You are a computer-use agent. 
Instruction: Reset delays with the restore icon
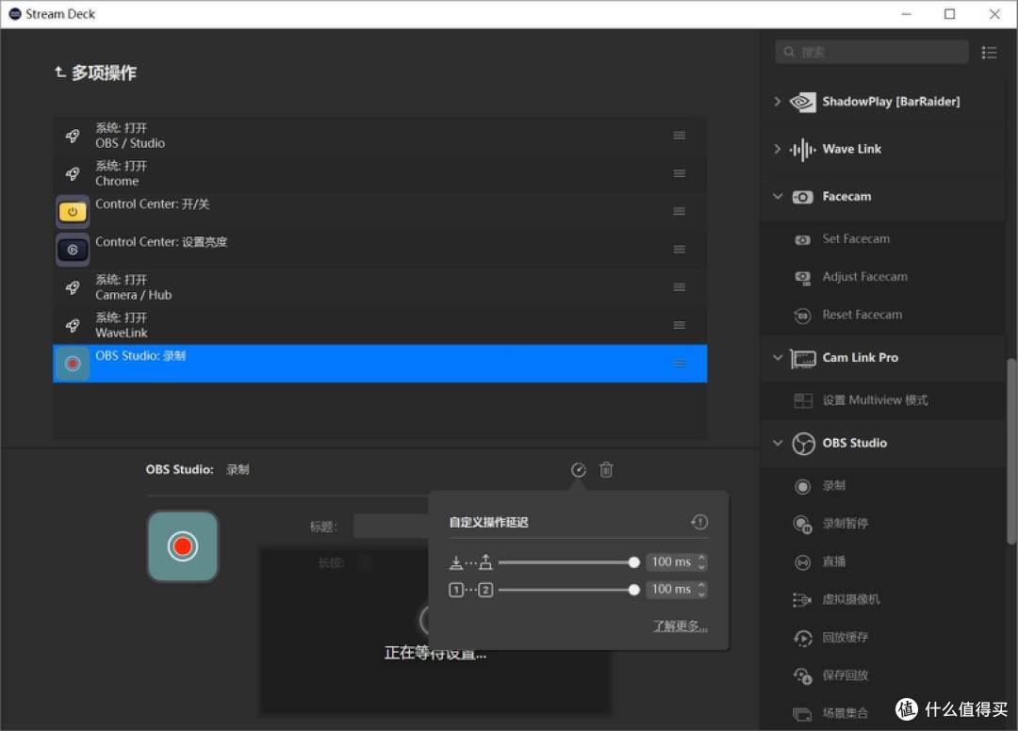[699, 522]
